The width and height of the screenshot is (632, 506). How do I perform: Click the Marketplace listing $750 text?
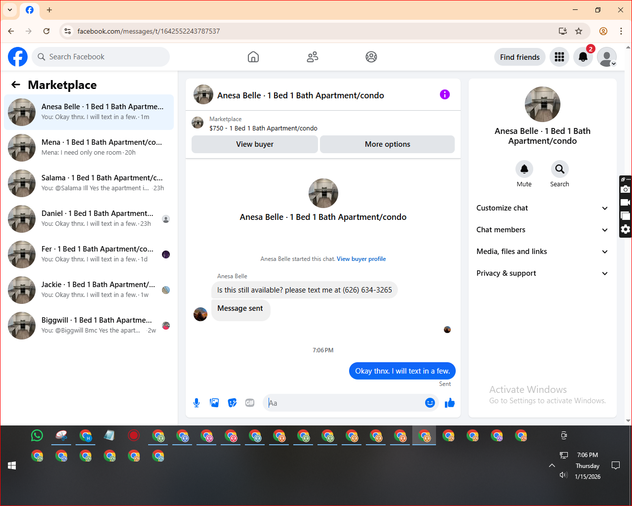click(x=263, y=128)
